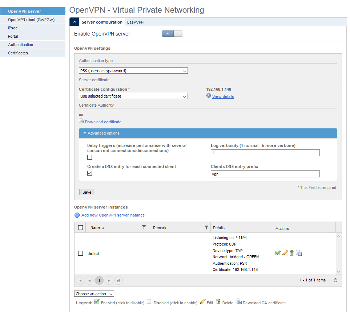Click the Log verbosity input field

point(265,153)
